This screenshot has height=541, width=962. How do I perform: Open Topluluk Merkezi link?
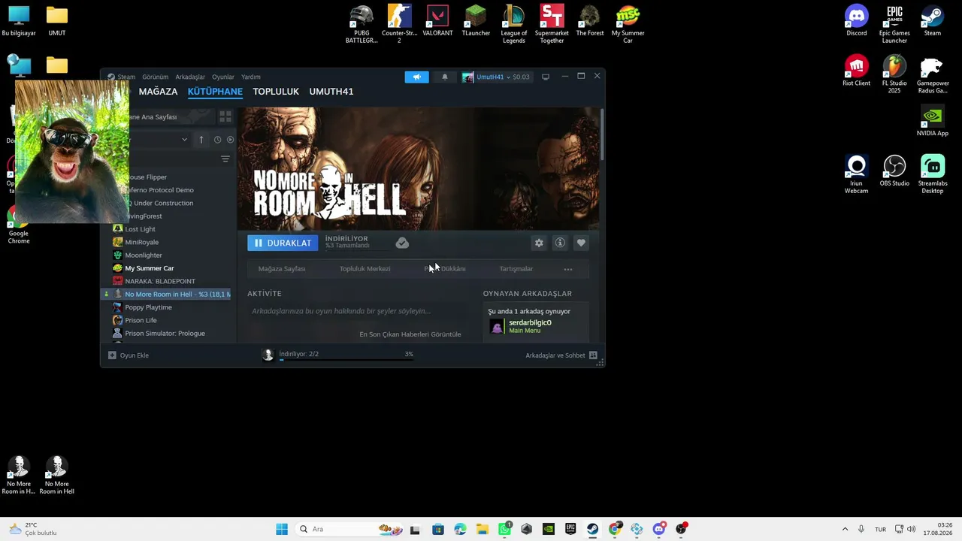coord(365,269)
